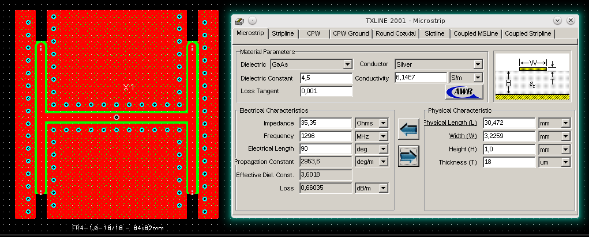Select the X1 component label on board
Screen dimensions: 589x237
(x=129, y=87)
